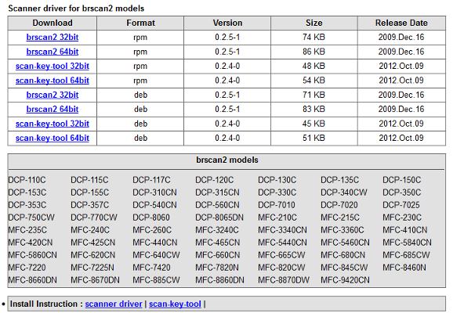The image size is (453, 313).
Task: Click the Size column header
Action: pyautogui.click(x=314, y=23)
